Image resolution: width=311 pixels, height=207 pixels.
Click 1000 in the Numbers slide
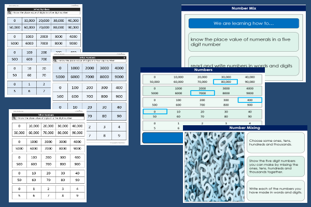tap(178, 88)
